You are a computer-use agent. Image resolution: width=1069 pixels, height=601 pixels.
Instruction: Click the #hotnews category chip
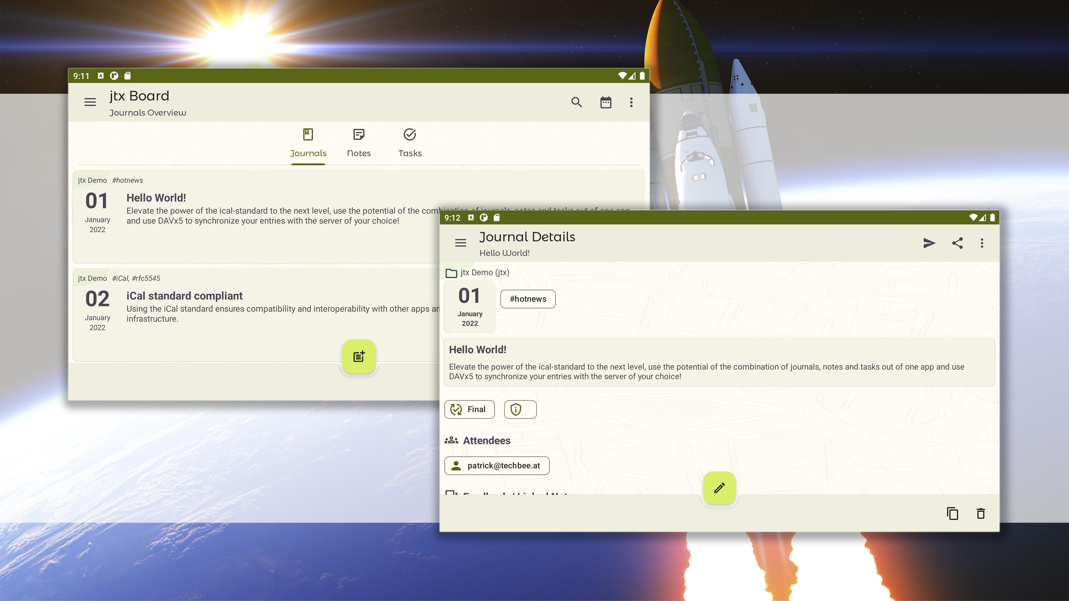coord(528,299)
